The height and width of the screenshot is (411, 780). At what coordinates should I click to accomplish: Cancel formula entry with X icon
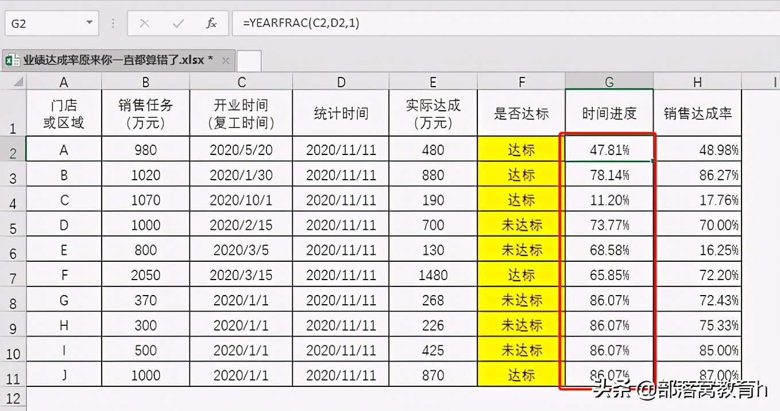[x=144, y=24]
